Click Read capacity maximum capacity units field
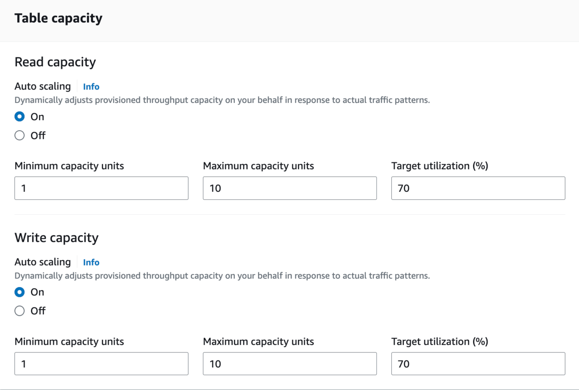579x390 pixels. coord(289,188)
